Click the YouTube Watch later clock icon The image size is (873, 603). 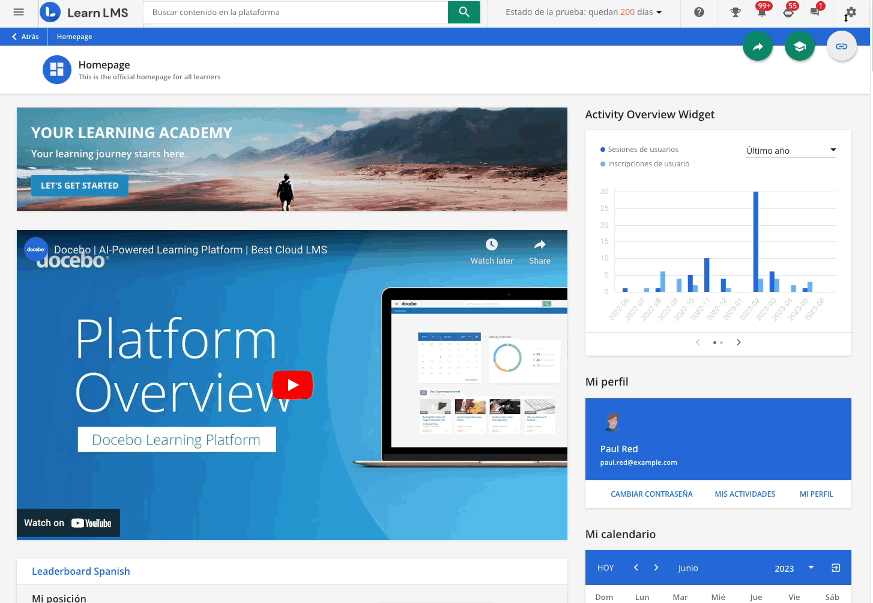[x=492, y=244]
